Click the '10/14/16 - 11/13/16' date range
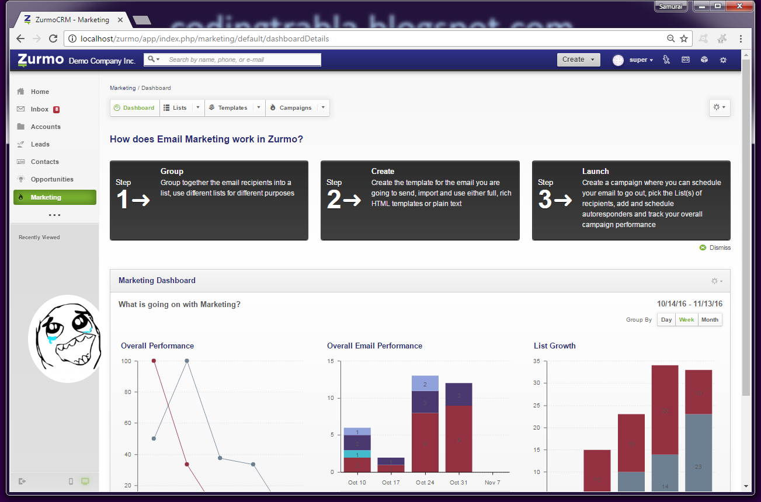The width and height of the screenshot is (761, 502). 690,304
